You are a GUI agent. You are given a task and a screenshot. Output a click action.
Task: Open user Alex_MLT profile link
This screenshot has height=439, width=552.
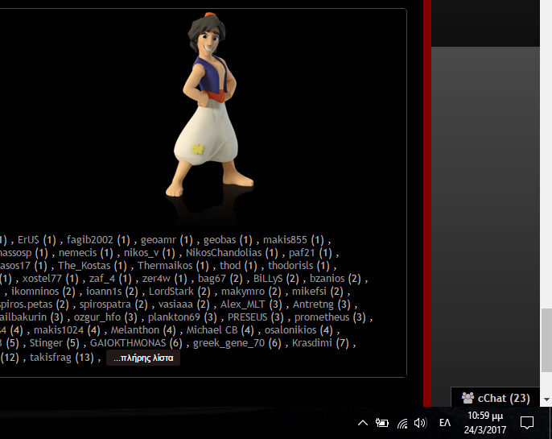242,304
